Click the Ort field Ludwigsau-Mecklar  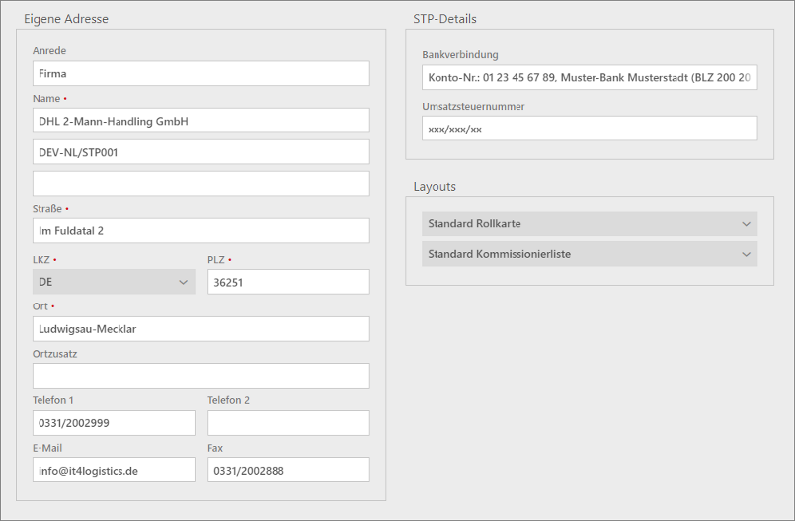pyautogui.click(x=200, y=329)
